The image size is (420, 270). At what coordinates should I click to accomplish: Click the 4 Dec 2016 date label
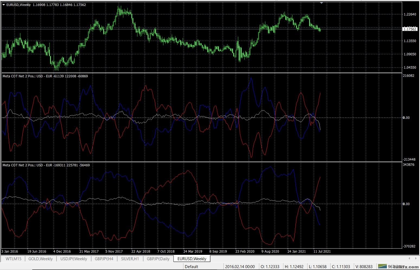[62, 252]
